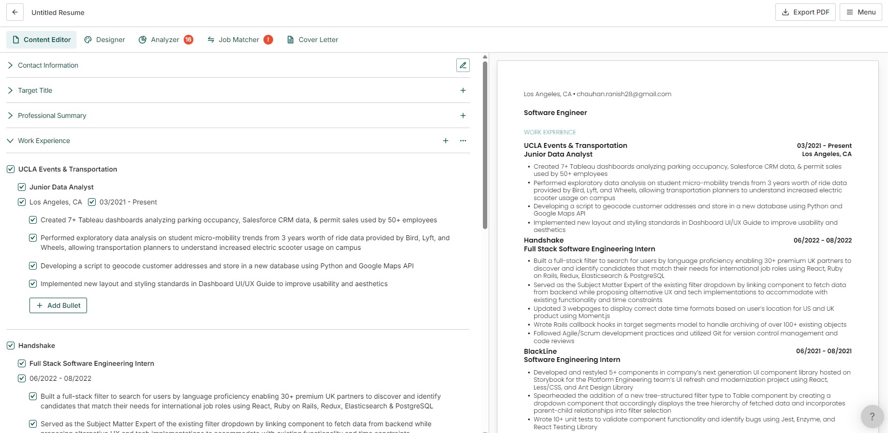Open Work Experience more options ellipsis
The width and height of the screenshot is (888, 433).
coord(463,141)
